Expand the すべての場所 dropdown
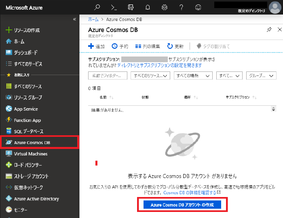 193,75
